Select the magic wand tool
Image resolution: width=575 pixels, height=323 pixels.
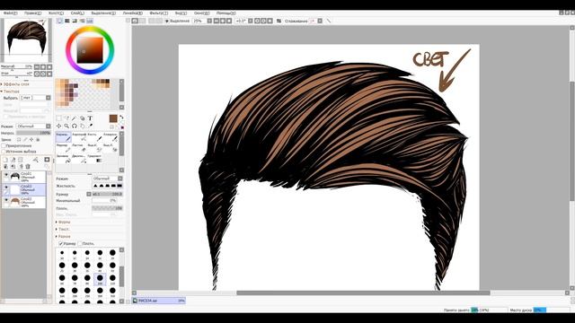pos(74,118)
